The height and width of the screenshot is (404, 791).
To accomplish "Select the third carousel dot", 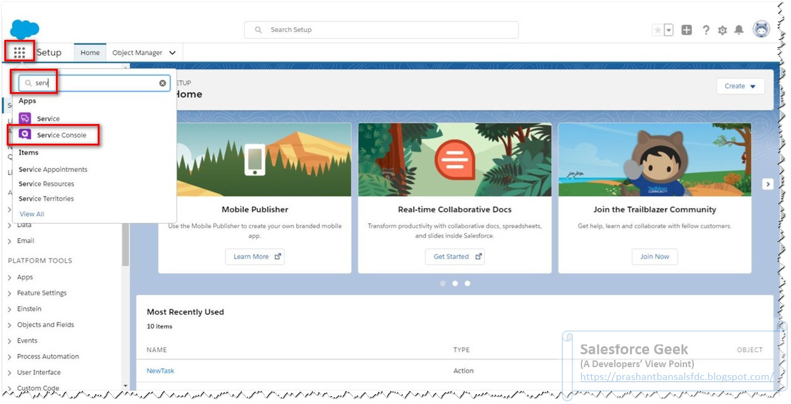I will coord(468,284).
